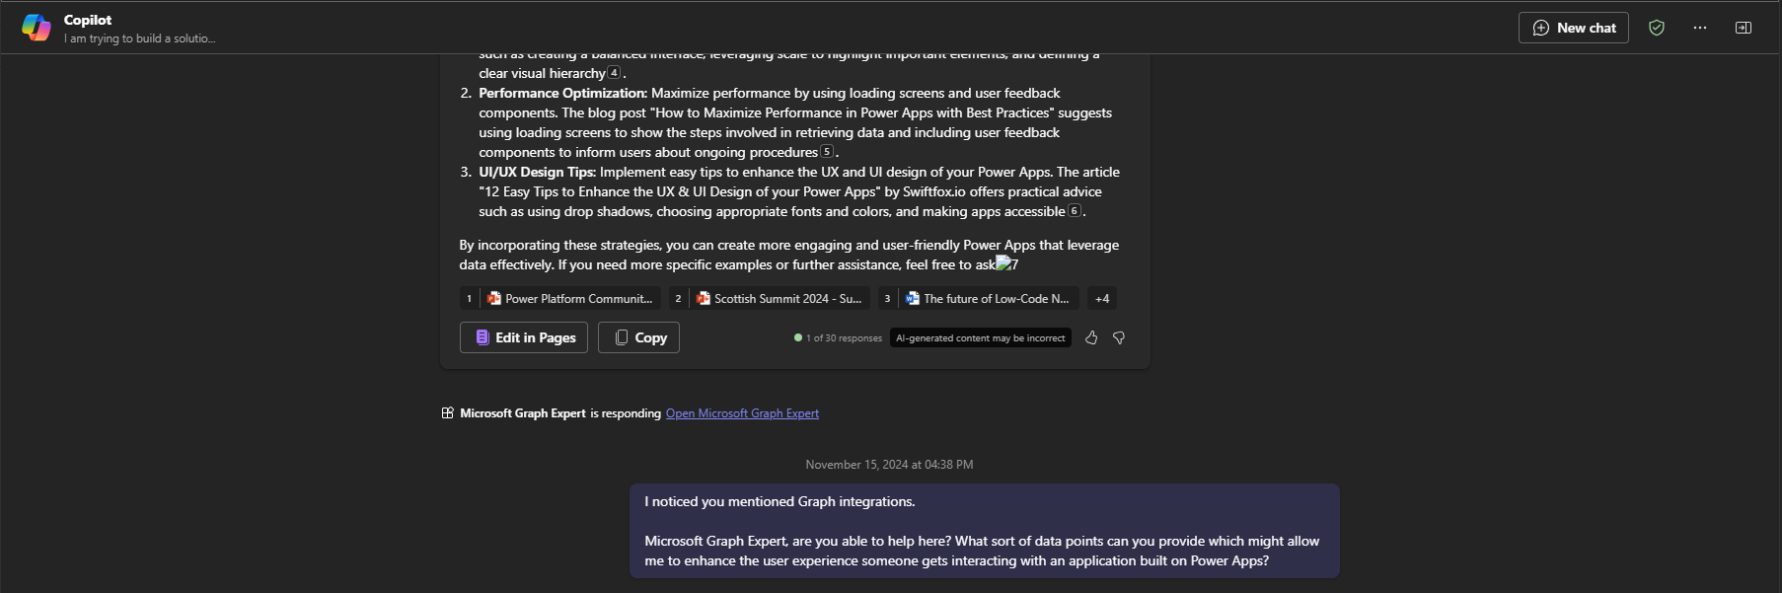Give the response a thumbs up
The width and height of the screenshot is (1782, 593).
tap(1091, 337)
